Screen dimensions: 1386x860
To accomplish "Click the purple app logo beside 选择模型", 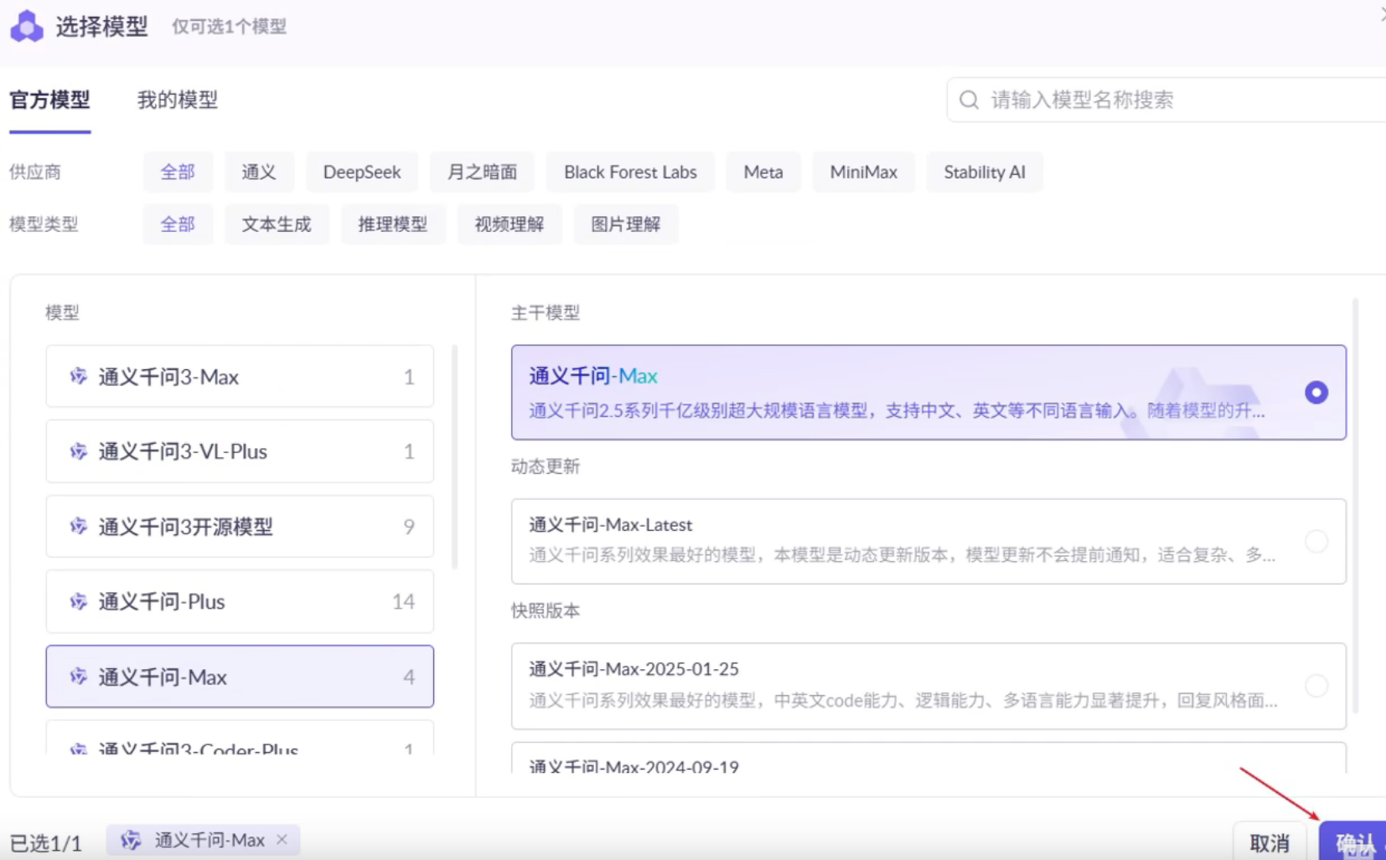I will [26, 26].
